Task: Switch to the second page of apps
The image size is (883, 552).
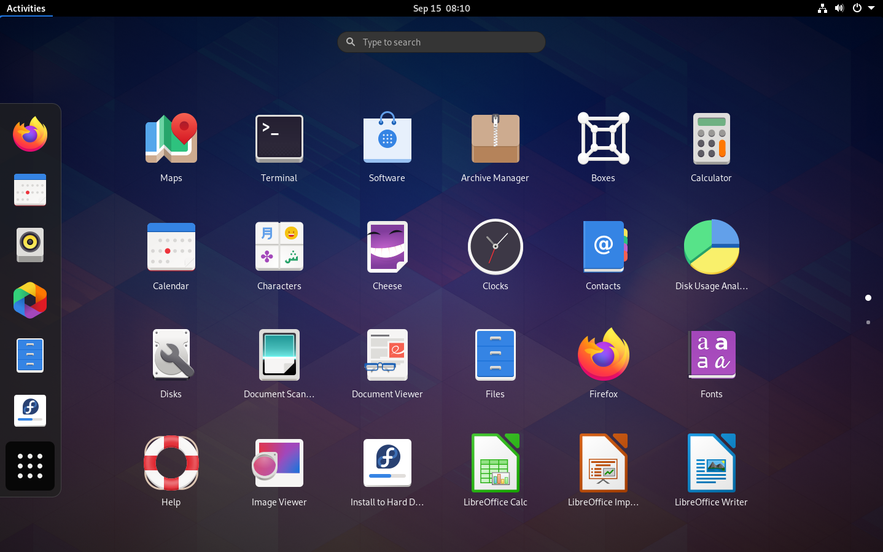Action: pyautogui.click(x=868, y=322)
